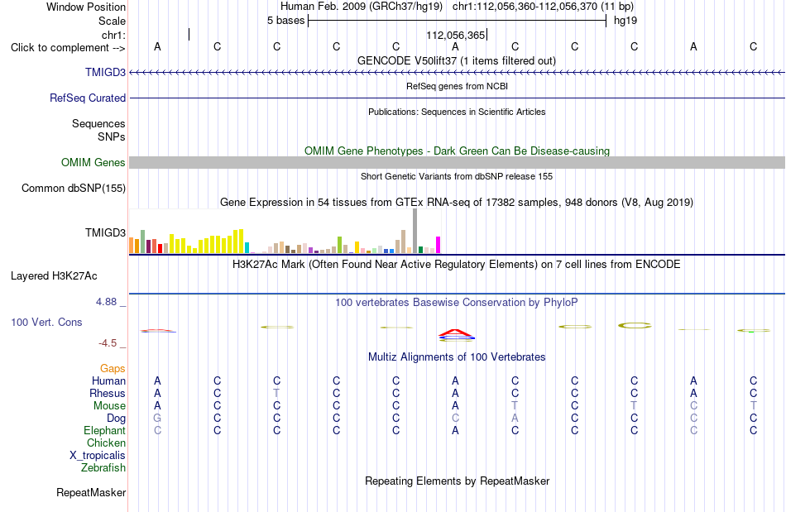Click the OMIM Genes track label
The height and width of the screenshot is (512, 786).
[x=93, y=162]
